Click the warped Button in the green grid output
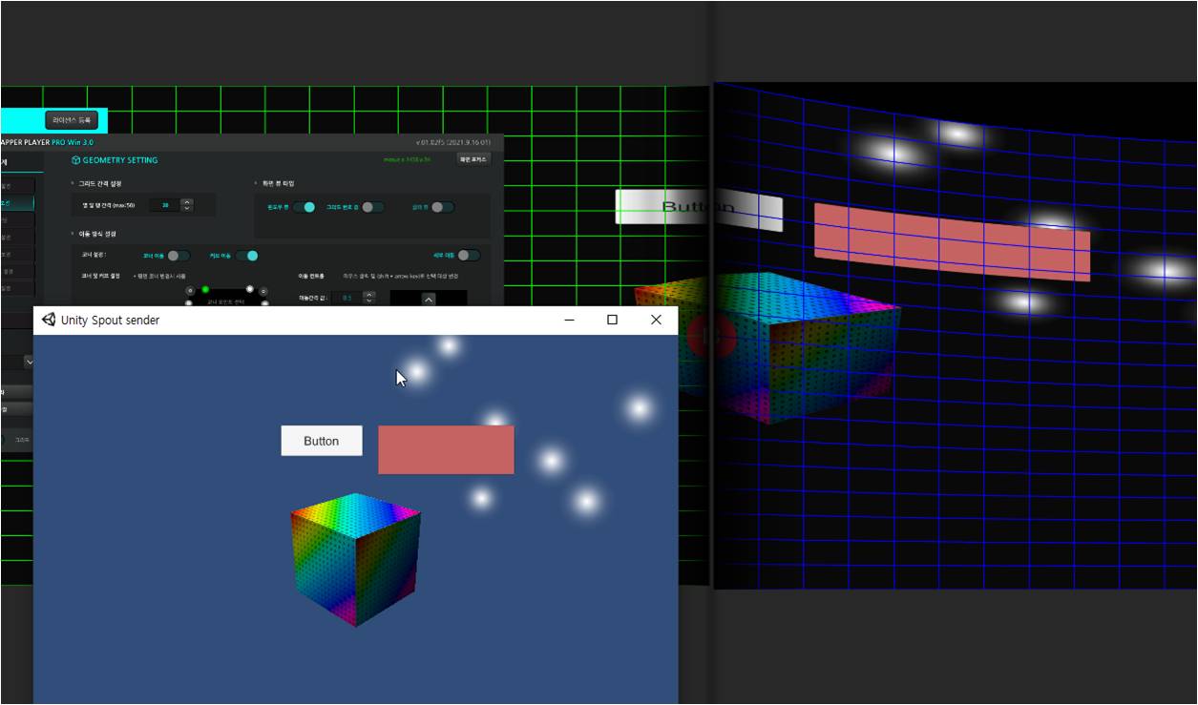Image resolution: width=1198 pixels, height=705 pixels. [x=699, y=209]
